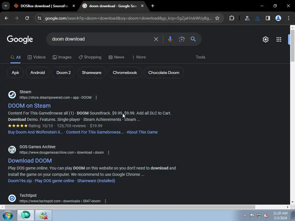Filter results with the Apk chip
295x221 pixels.
click(x=16, y=73)
